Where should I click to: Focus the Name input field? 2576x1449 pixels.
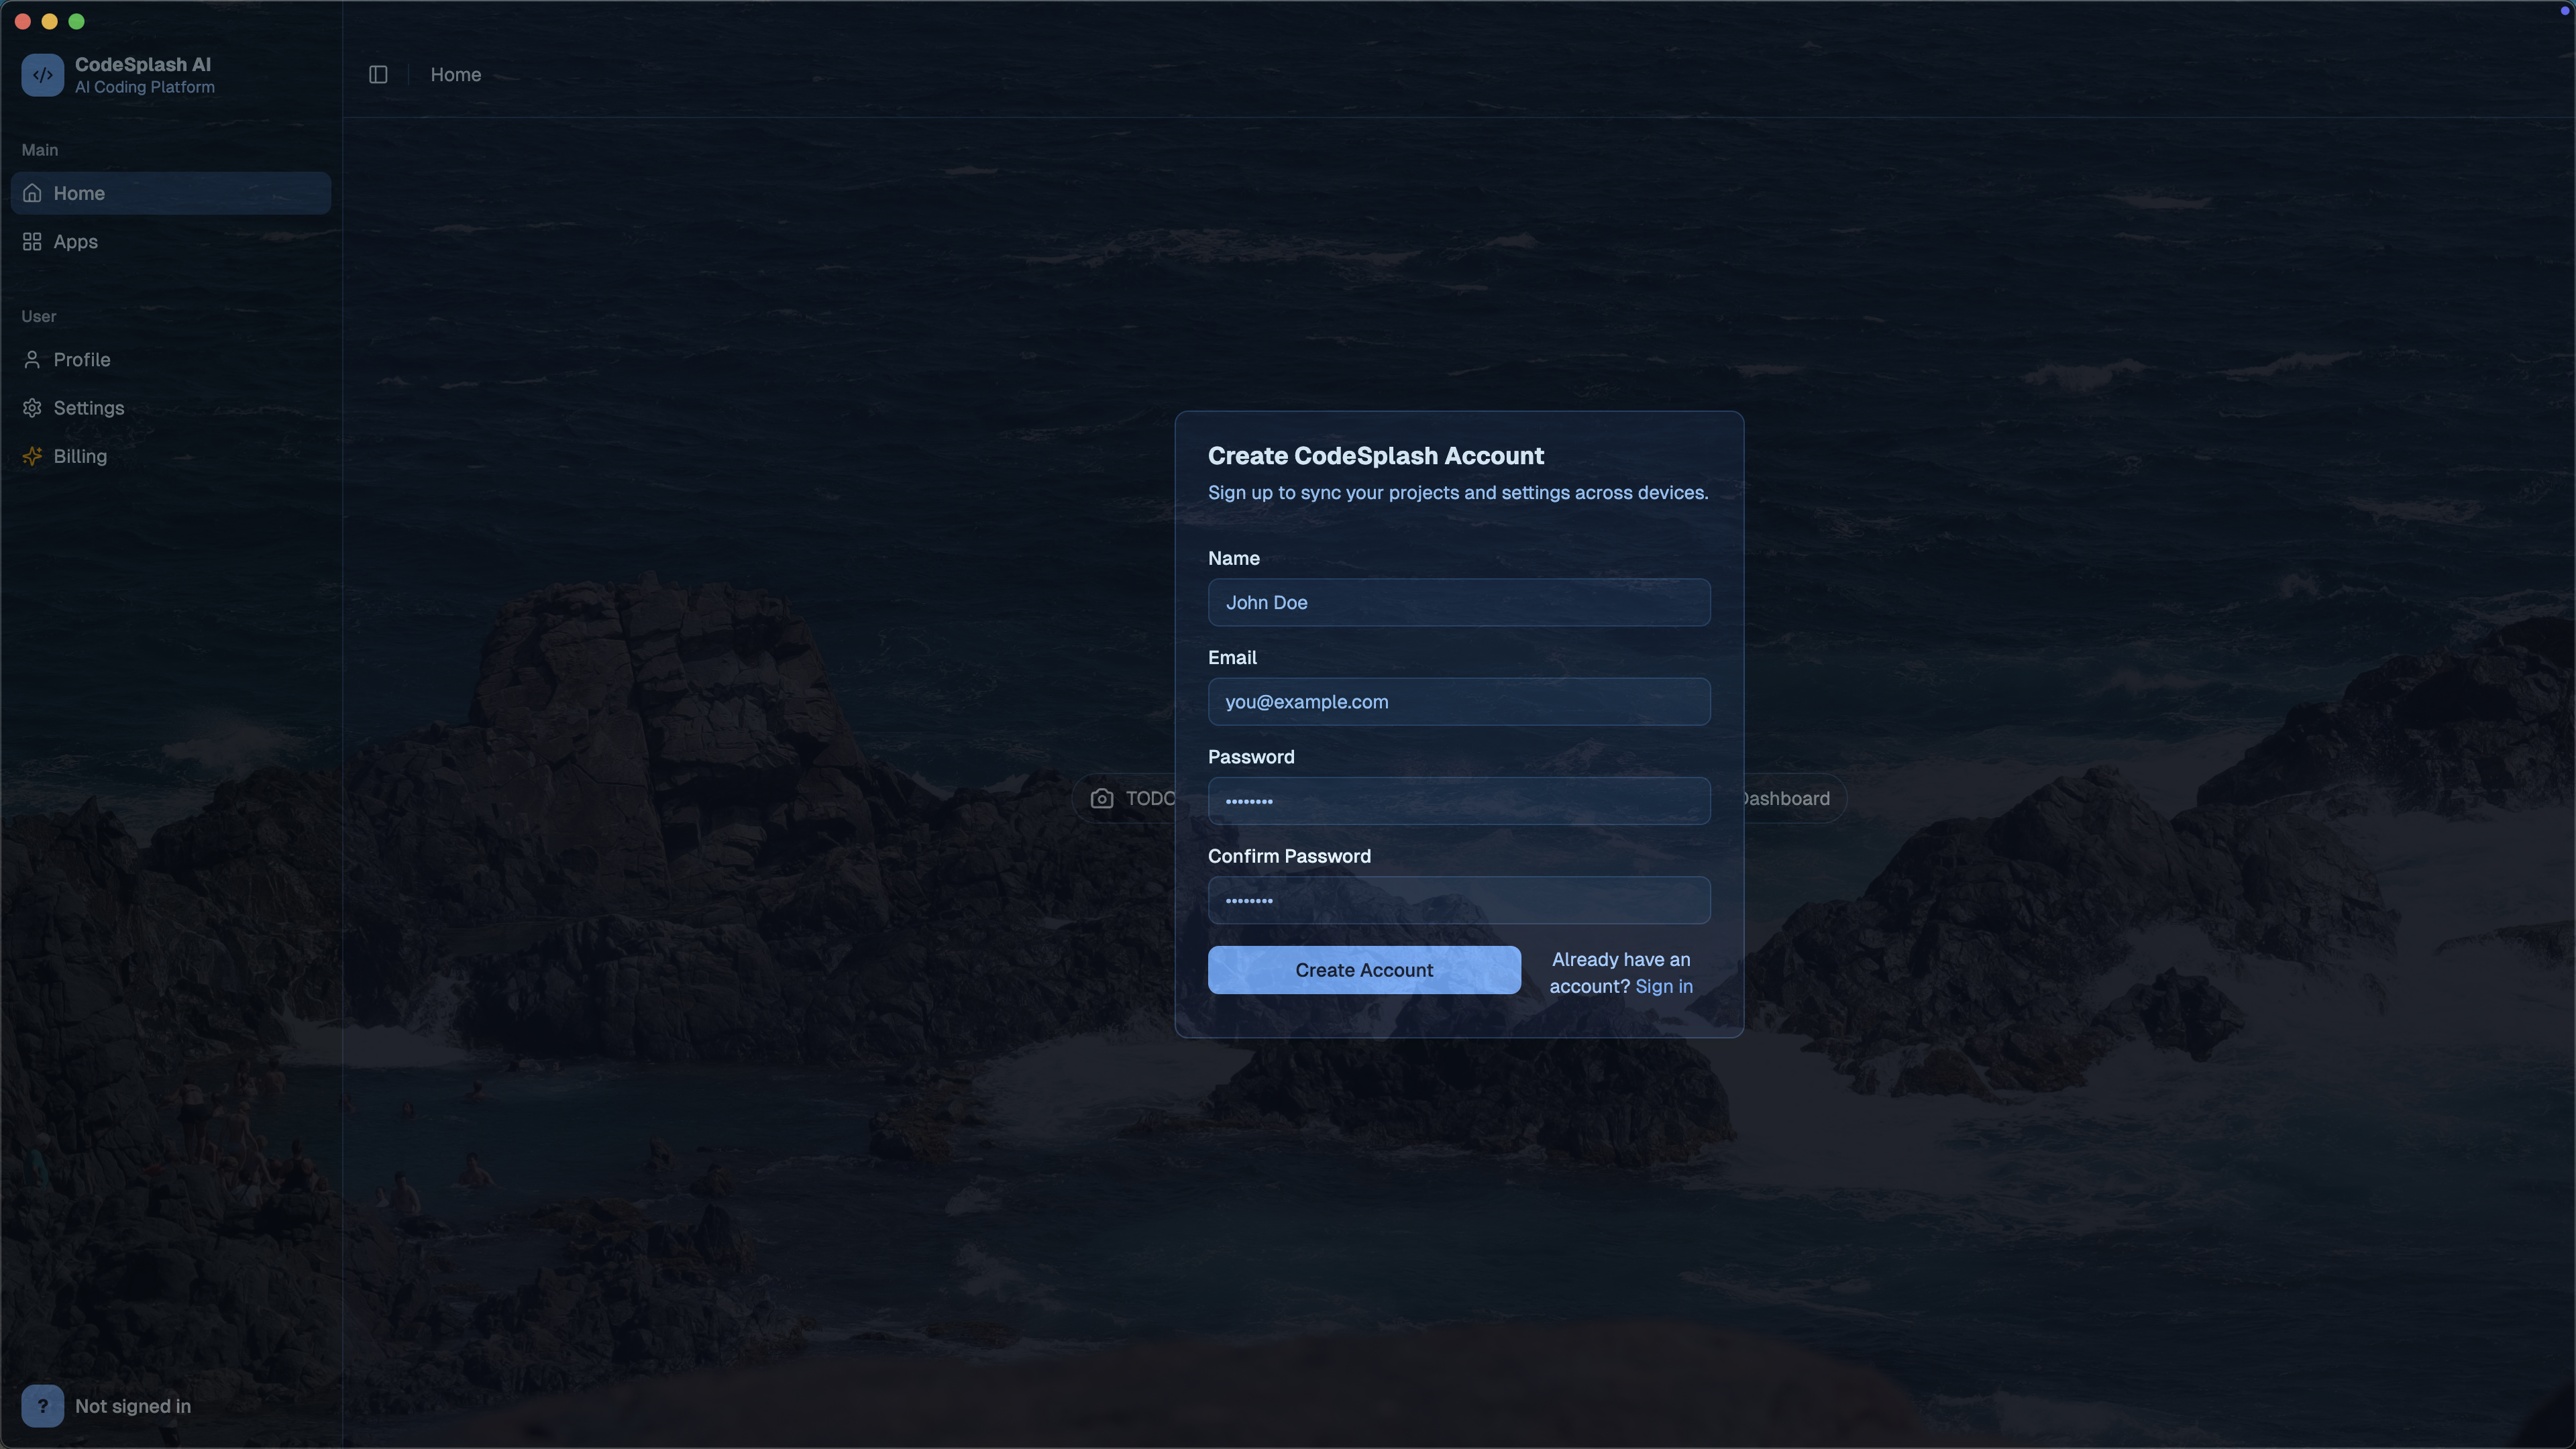(1458, 602)
